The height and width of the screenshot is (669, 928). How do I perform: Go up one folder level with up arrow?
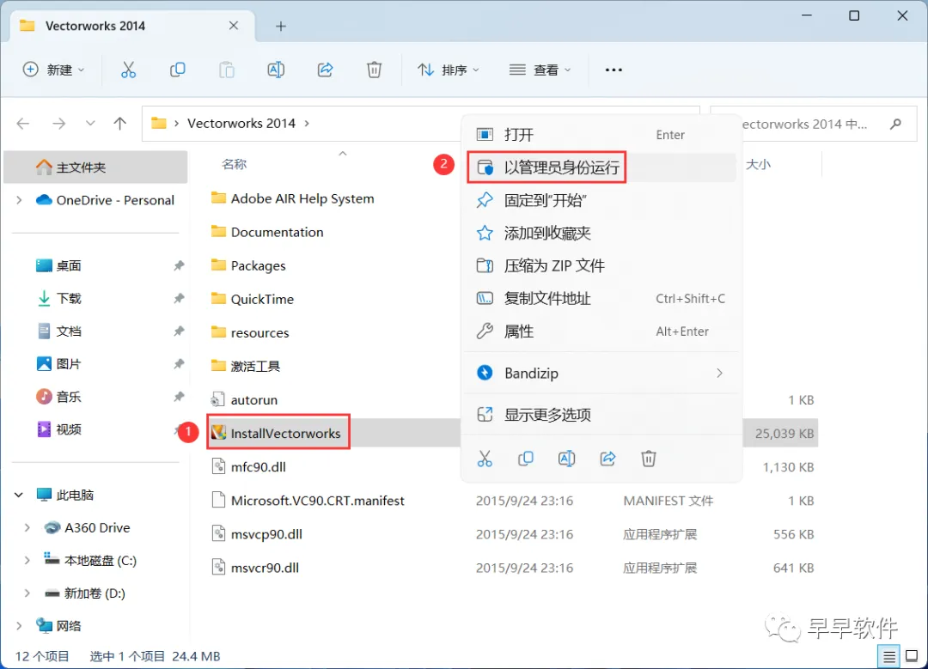point(120,123)
